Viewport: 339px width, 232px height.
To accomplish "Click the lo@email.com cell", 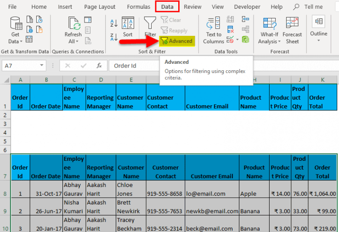I will [x=212, y=189].
